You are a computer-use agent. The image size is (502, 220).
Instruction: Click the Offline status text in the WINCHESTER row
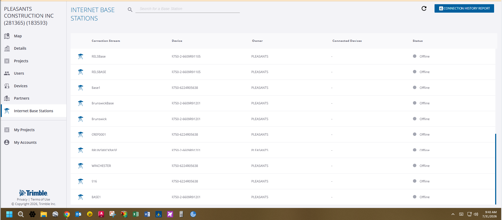click(x=425, y=166)
